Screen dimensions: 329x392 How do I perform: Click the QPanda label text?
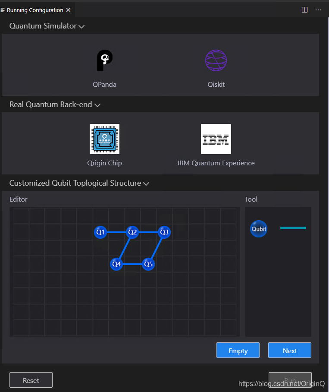[x=105, y=85]
